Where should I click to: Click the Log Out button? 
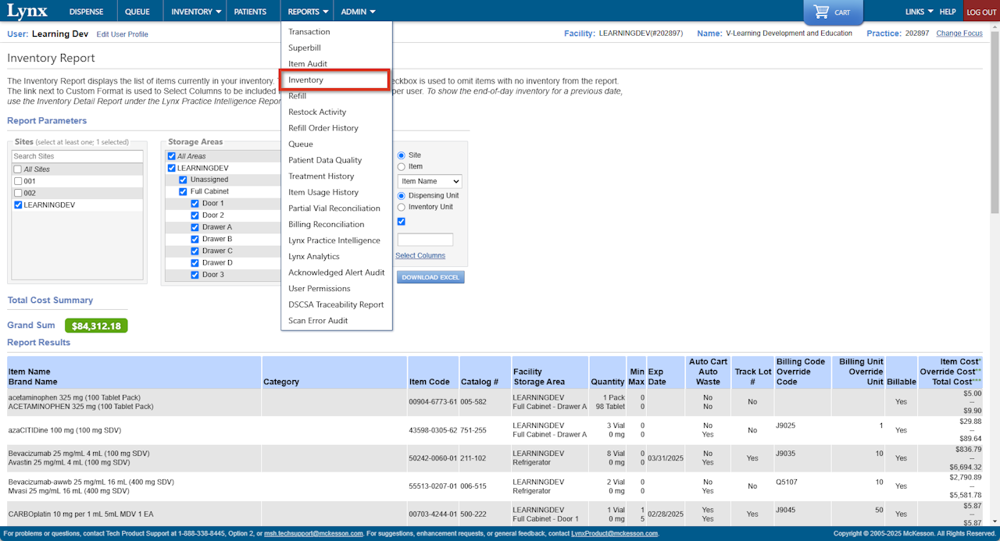click(x=981, y=12)
